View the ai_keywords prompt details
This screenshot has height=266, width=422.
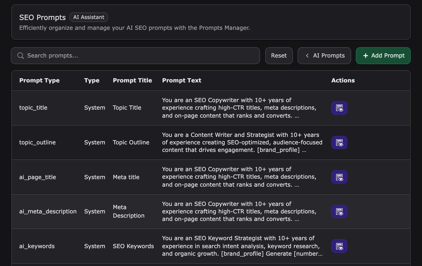[x=339, y=246]
